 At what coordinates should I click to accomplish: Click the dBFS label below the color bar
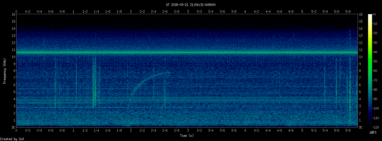tap(373, 133)
